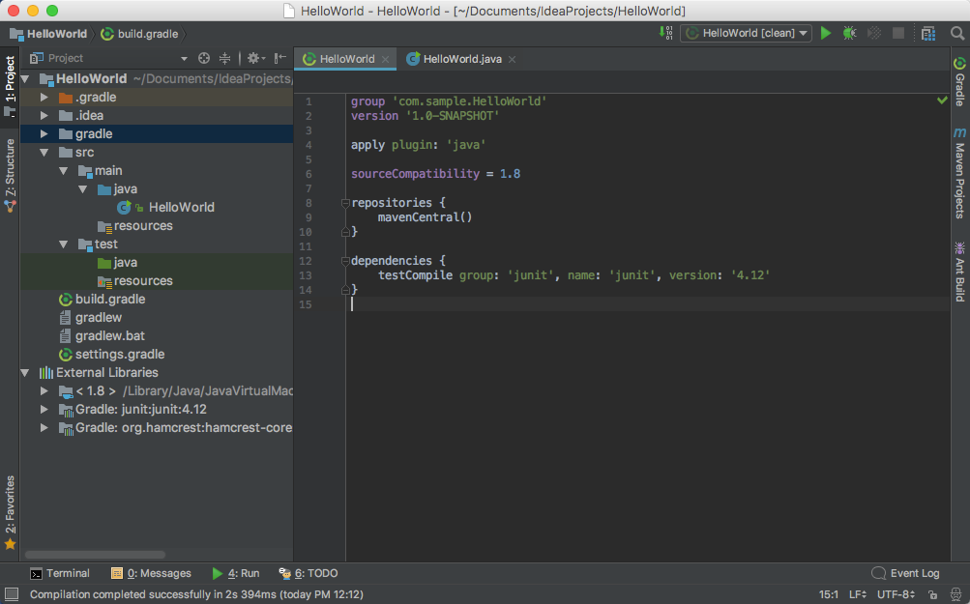Start the Debug session

click(x=848, y=33)
